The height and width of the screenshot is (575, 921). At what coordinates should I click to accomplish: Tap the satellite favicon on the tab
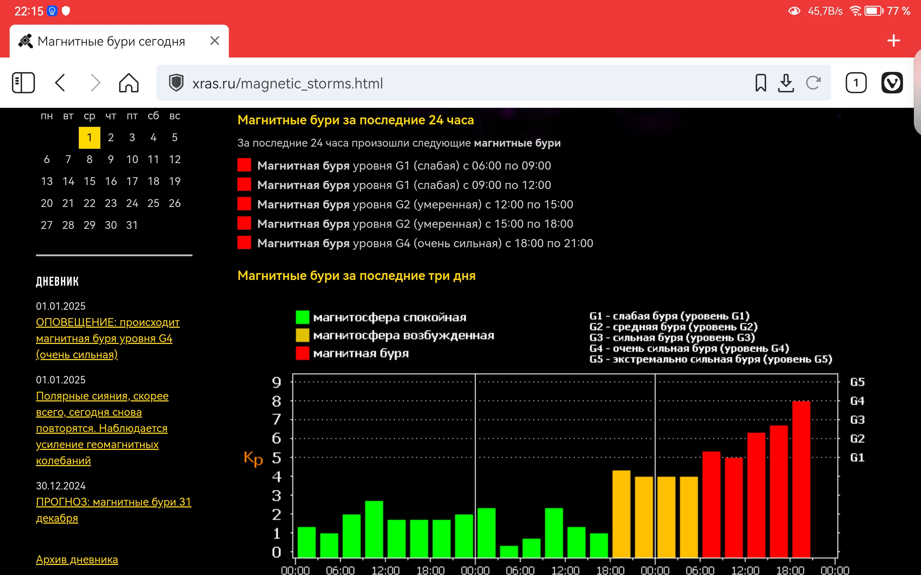(26, 41)
